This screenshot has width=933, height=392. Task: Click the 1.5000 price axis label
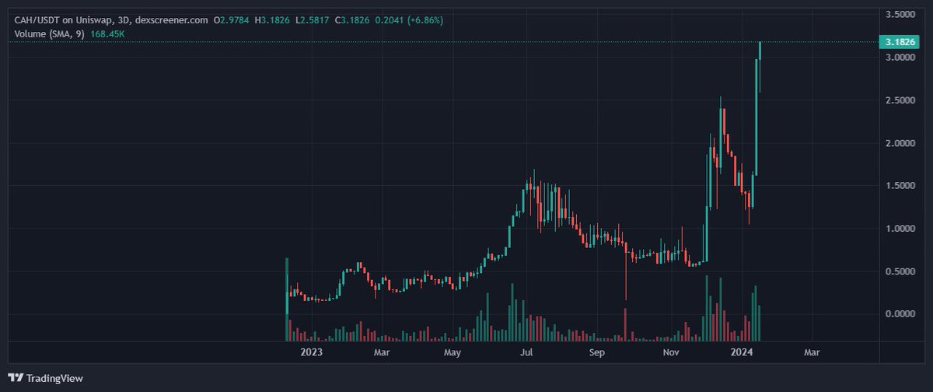(x=899, y=186)
